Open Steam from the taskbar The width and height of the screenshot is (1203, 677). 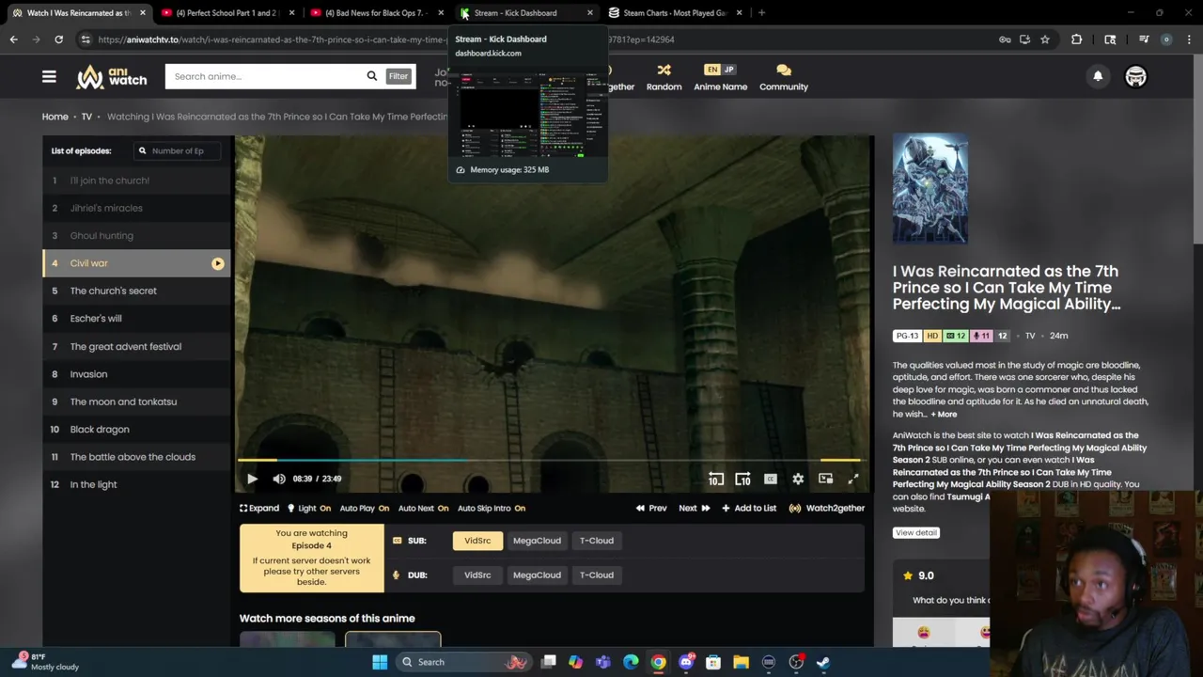tap(823, 662)
